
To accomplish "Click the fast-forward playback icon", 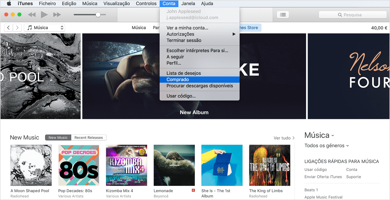I will 57,14.
